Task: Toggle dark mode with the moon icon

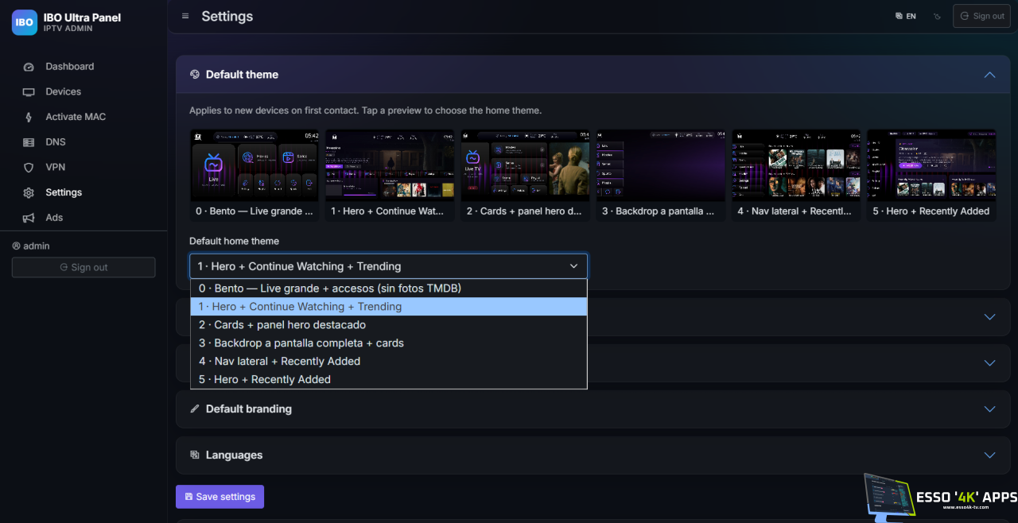Action: [937, 16]
